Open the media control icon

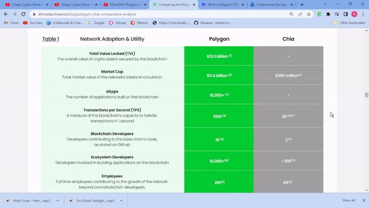pyautogui.click(x=337, y=14)
